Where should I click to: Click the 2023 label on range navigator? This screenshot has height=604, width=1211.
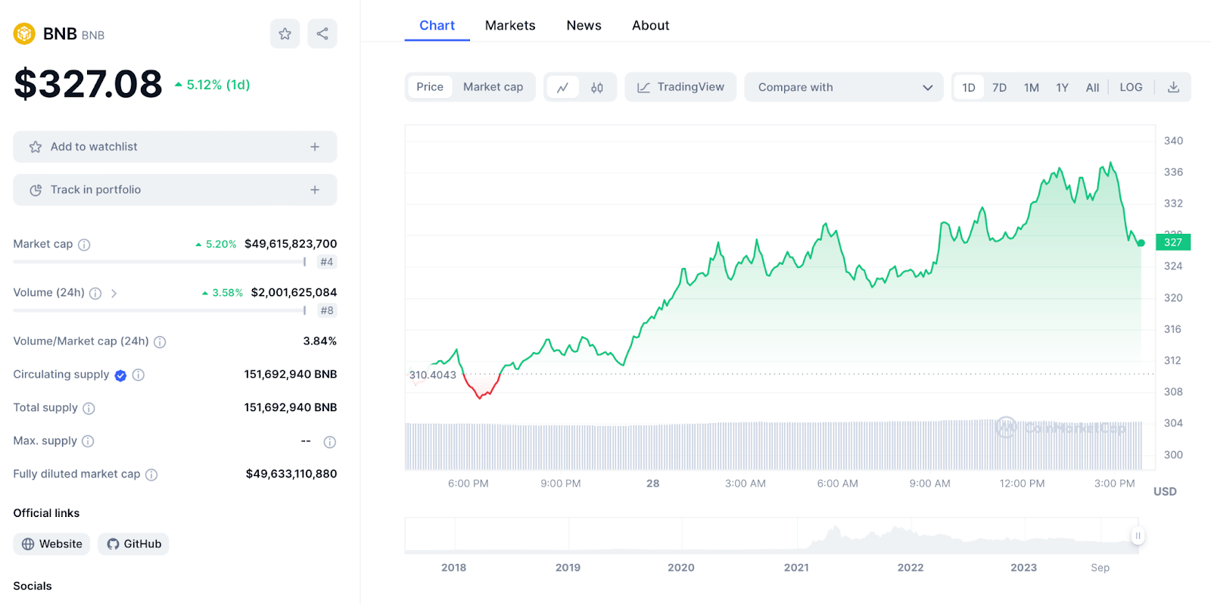[x=1023, y=568]
